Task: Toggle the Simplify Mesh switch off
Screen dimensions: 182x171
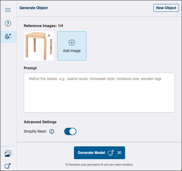Action: (x=70, y=131)
